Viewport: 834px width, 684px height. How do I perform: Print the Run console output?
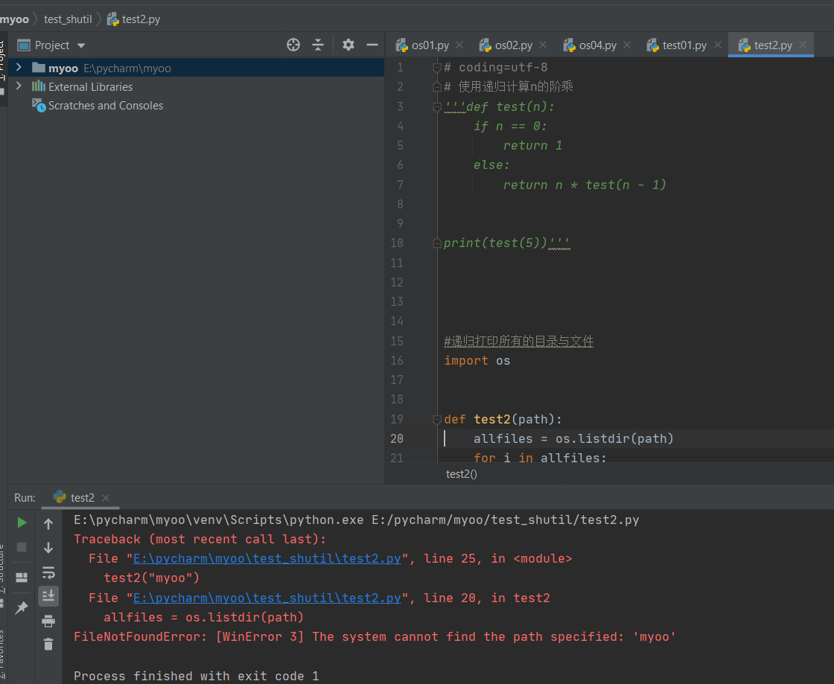(x=48, y=621)
